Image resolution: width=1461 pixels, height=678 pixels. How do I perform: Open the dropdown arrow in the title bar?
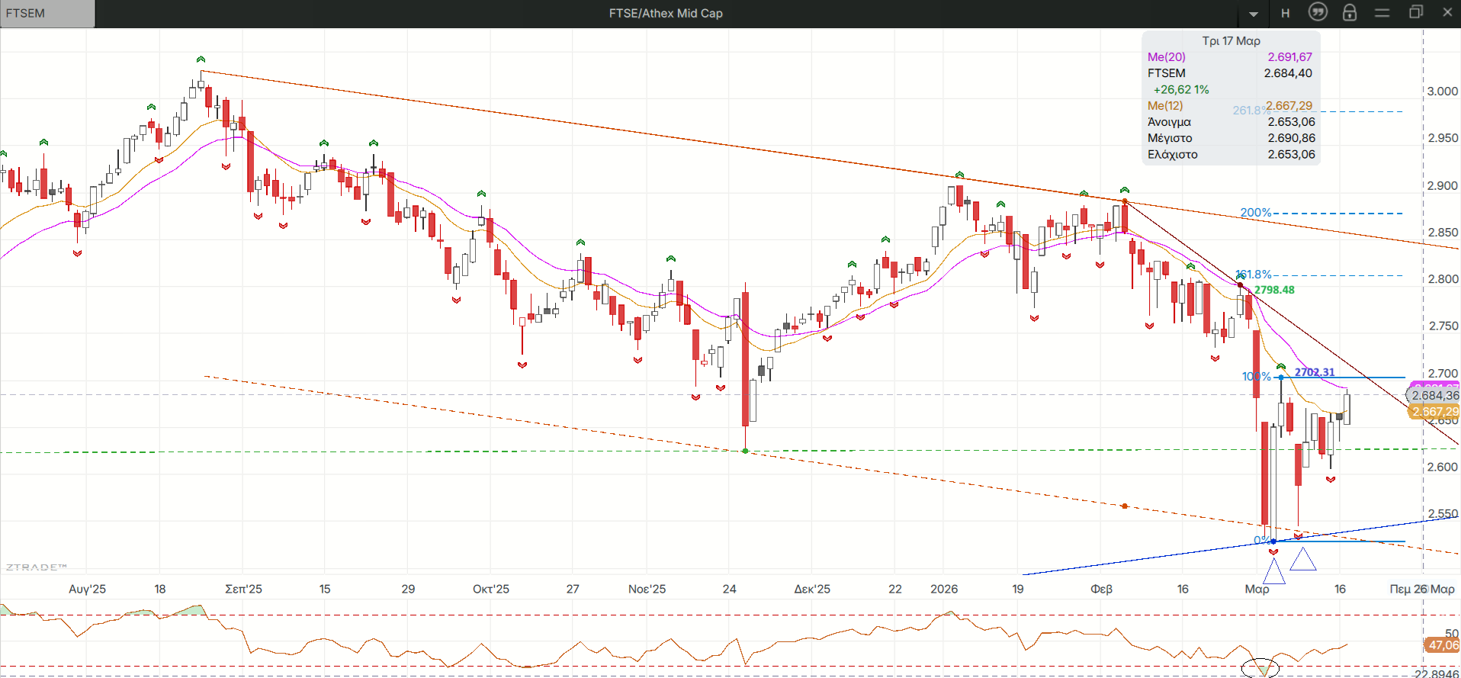(1254, 14)
